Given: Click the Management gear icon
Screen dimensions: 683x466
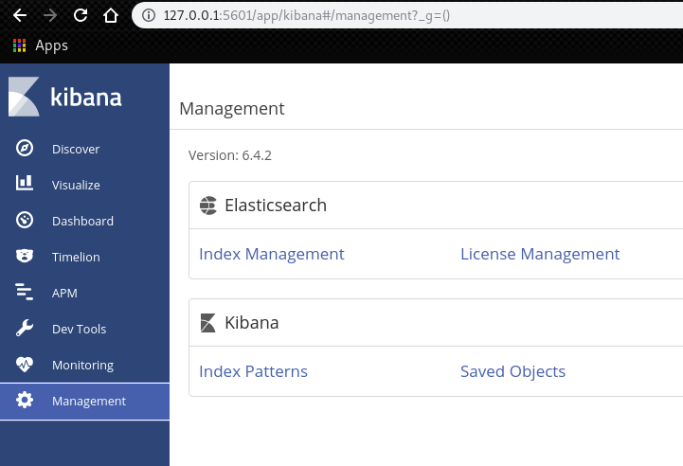Looking at the screenshot, I should pyautogui.click(x=25, y=401).
